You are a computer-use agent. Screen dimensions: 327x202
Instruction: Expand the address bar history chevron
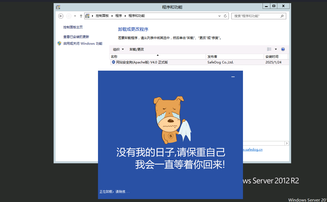pos(220,16)
